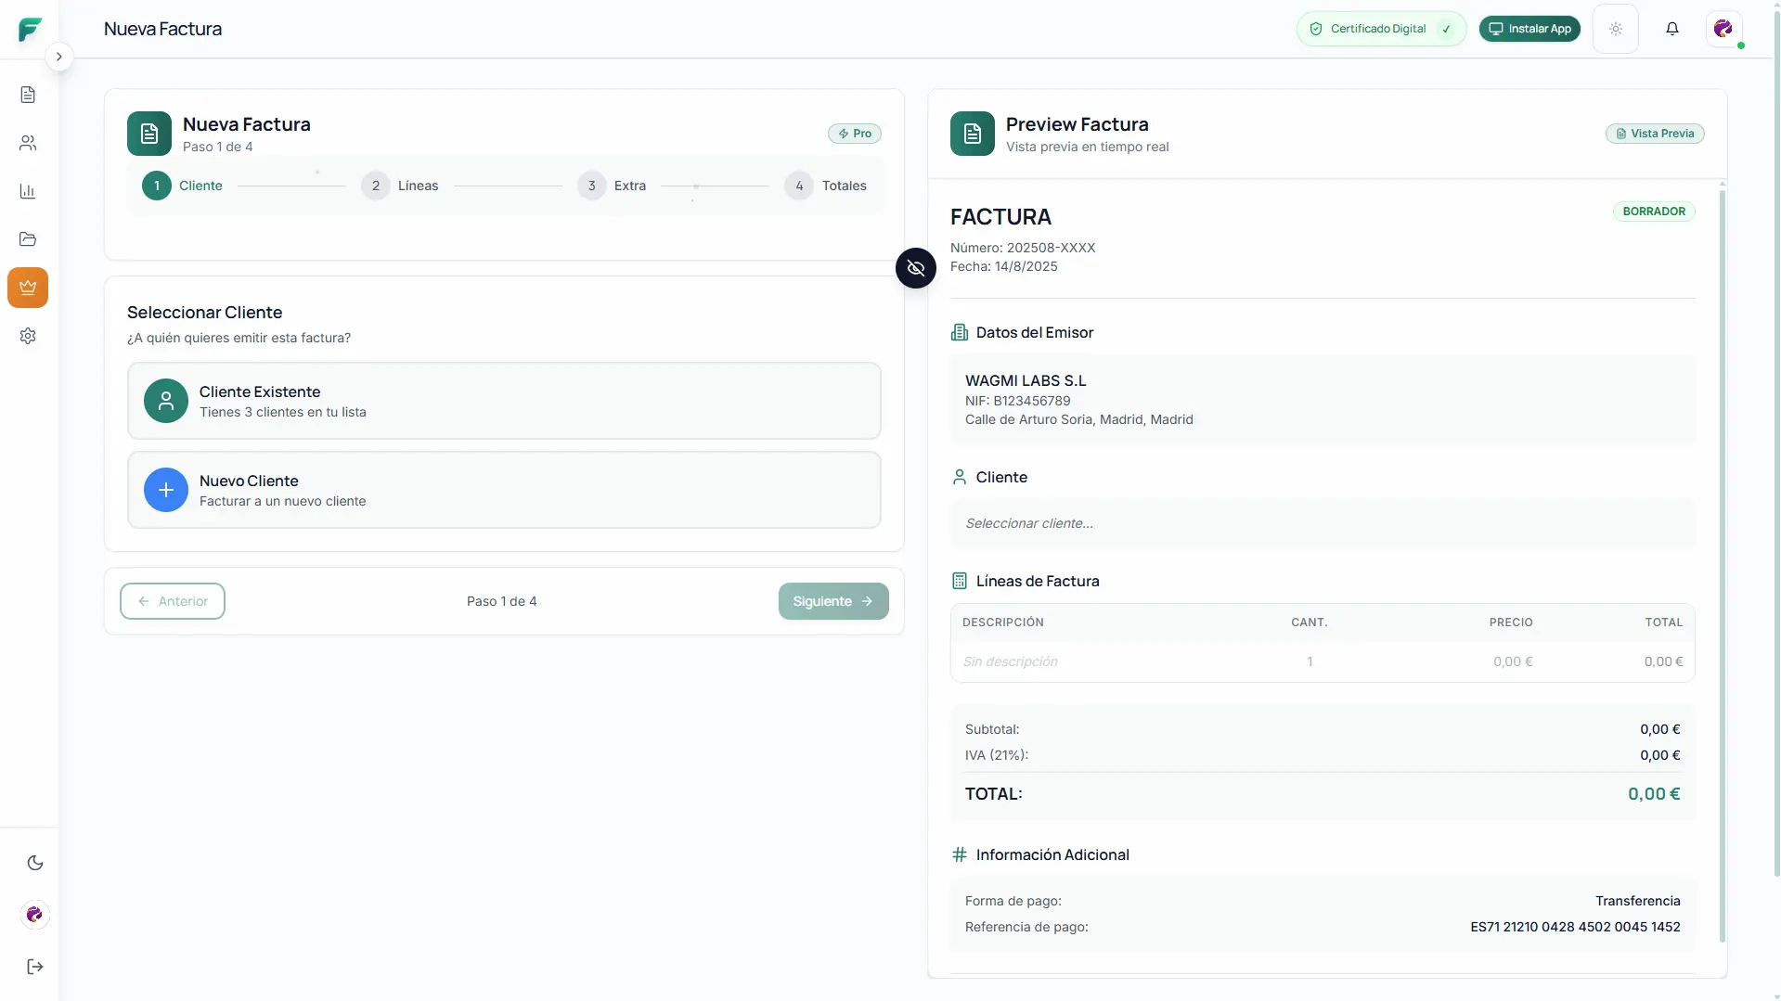Click the orange crown premium icon

[28, 288]
